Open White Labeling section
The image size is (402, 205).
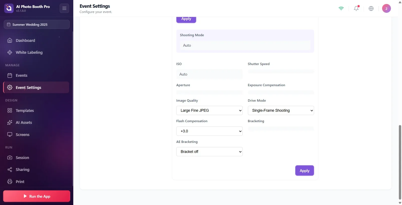[36, 52]
